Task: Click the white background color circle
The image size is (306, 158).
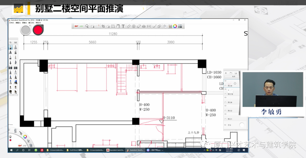Action: [242, 125]
